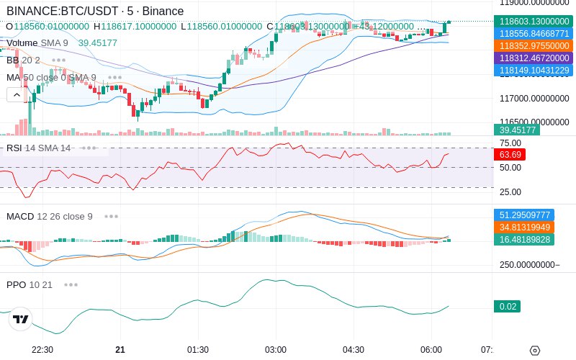Open more options for BB 20 2
The height and width of the screenshot is (360, 576).
(x=59, y=60)
